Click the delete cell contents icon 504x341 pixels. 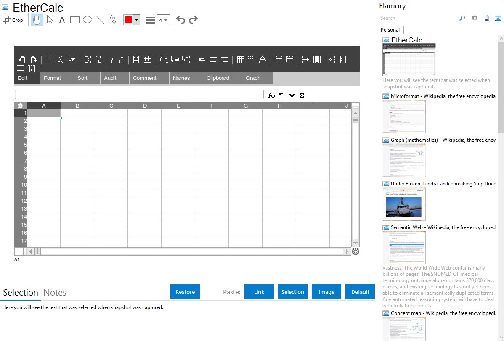(x=88, y=59)
